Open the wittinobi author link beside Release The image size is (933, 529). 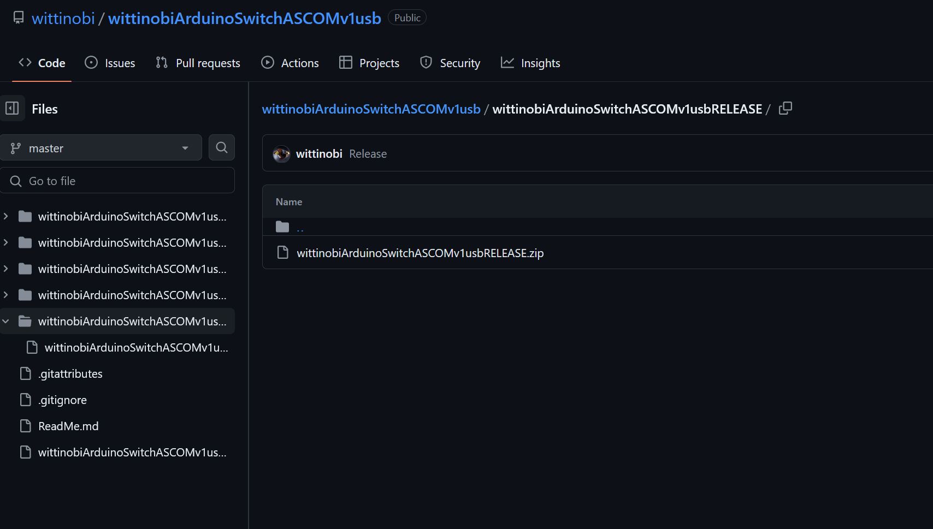pos(319,154)
